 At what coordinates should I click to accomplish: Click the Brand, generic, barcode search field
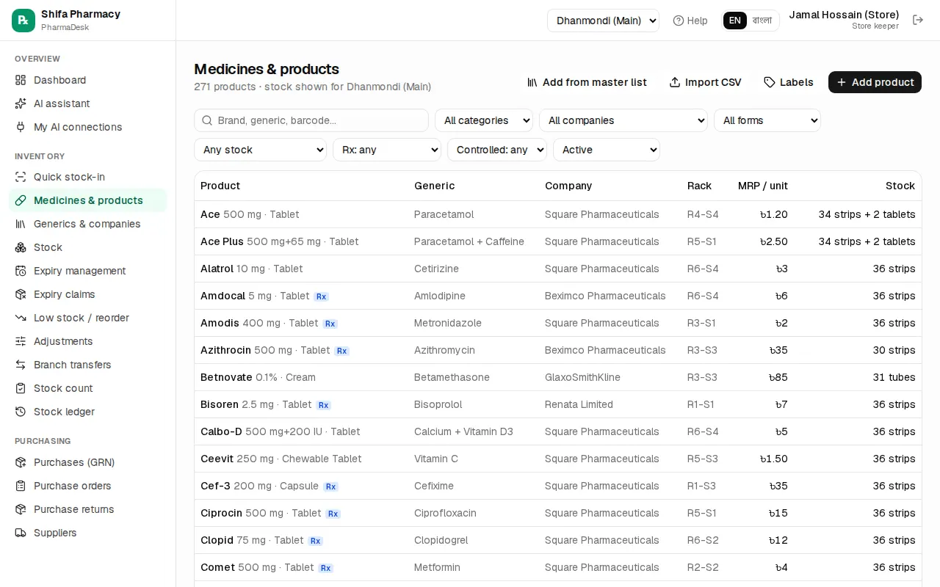311,120
